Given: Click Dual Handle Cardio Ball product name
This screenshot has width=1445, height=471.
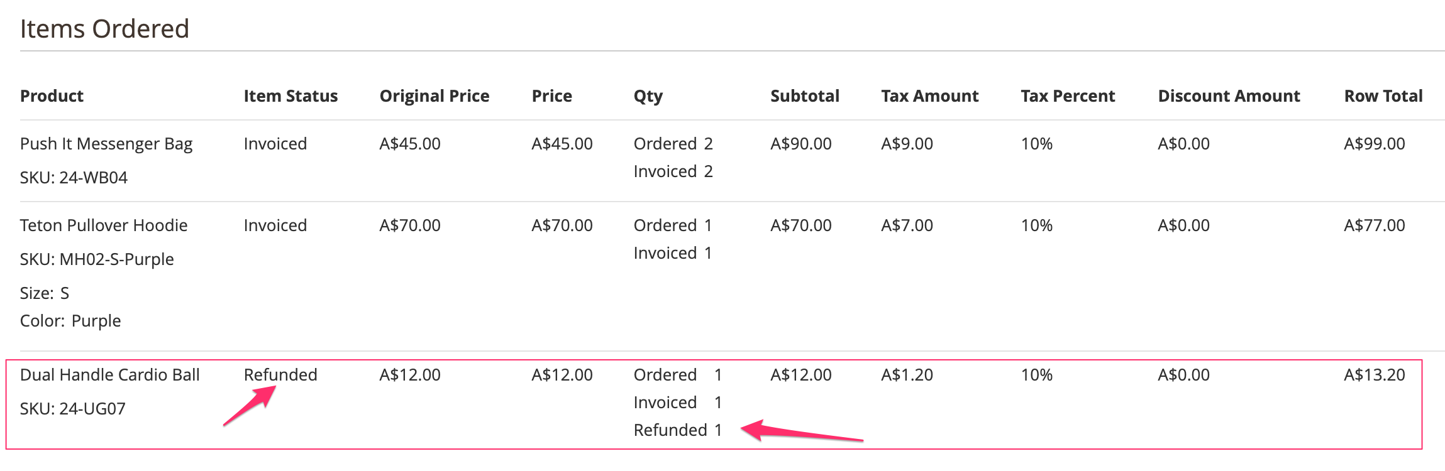Looking at the screenshot, I should (x=110, y=375).
